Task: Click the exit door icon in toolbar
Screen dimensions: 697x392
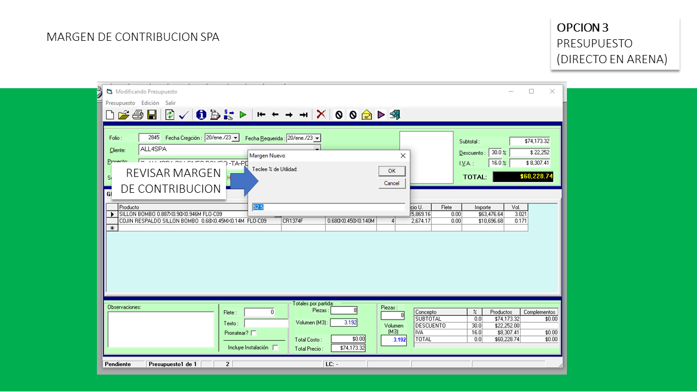Action: click(x=395, y=115)
